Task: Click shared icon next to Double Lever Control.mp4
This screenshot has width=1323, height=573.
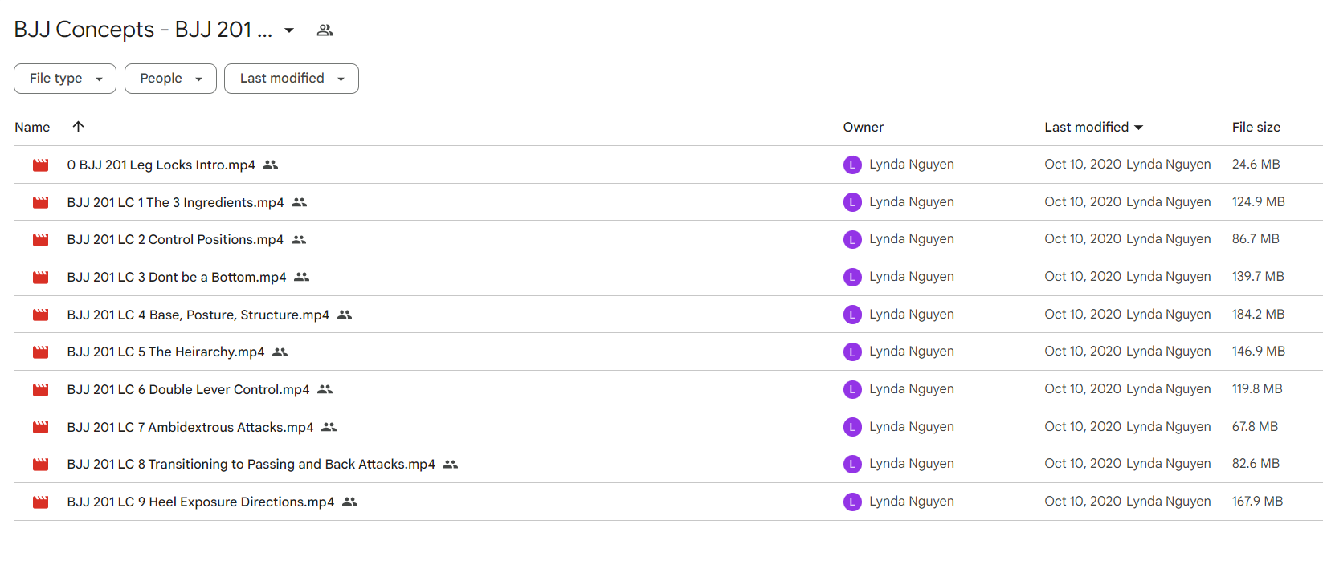Action: coord(325,389)
